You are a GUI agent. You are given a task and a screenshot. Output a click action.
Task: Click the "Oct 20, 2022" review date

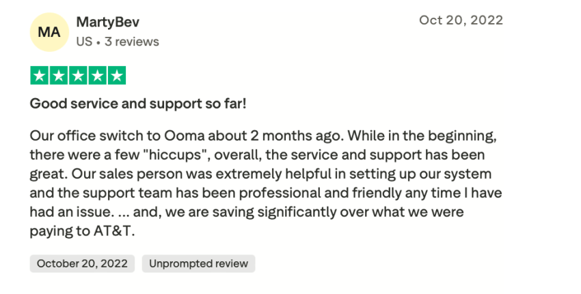(461, 20)
